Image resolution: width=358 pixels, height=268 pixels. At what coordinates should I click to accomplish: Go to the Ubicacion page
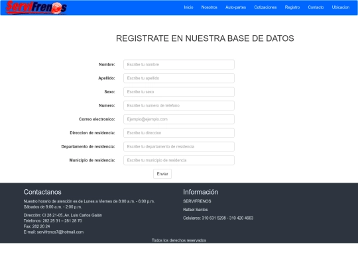pyautogui.click(x=340, y=7)
